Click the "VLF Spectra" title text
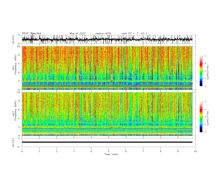Image resolution: width=220 pixels, height=170 pixels. coord(31,33)
